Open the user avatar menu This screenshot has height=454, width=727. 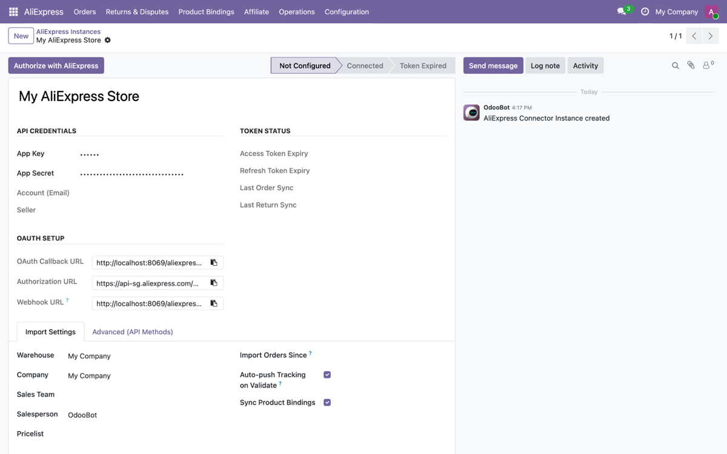coord(711,12)
